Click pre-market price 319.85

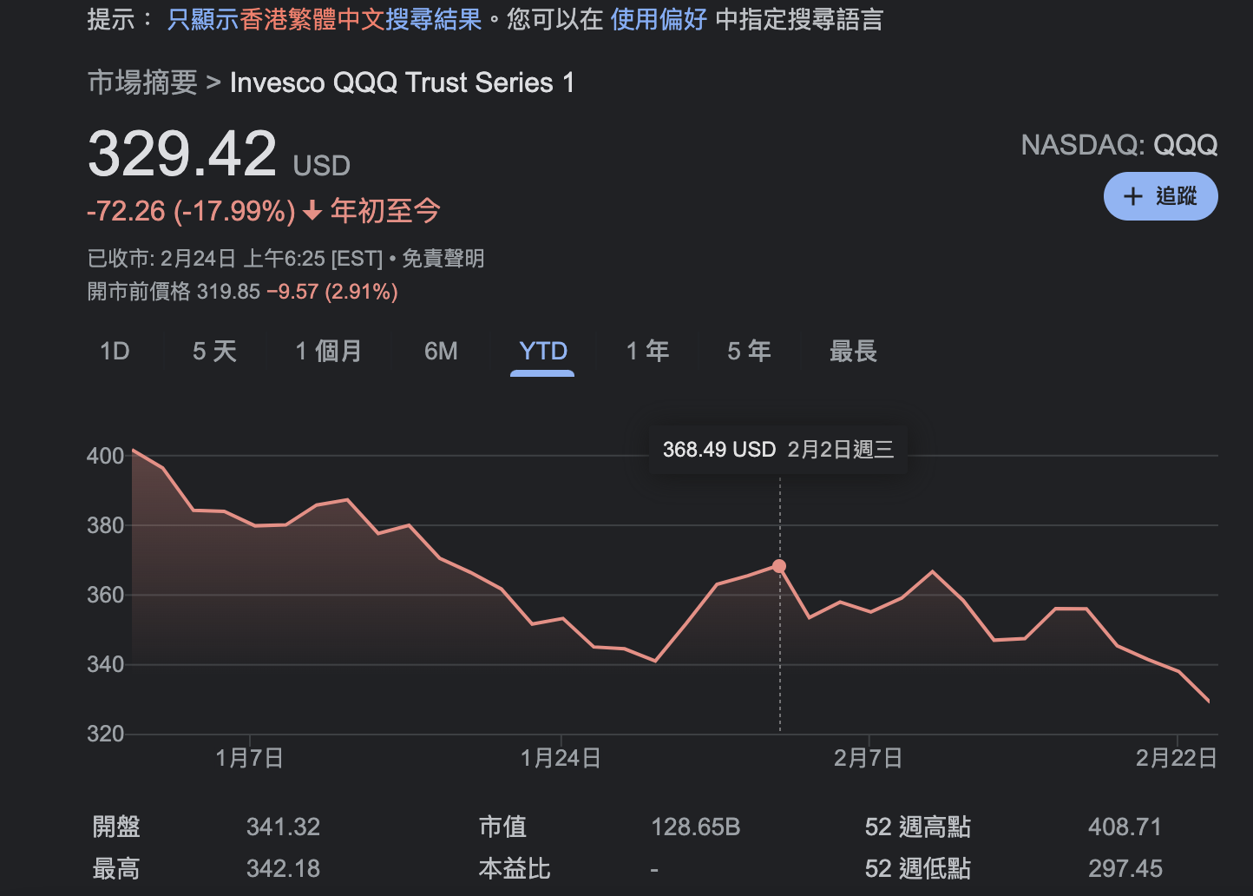[x=228, y=292]
